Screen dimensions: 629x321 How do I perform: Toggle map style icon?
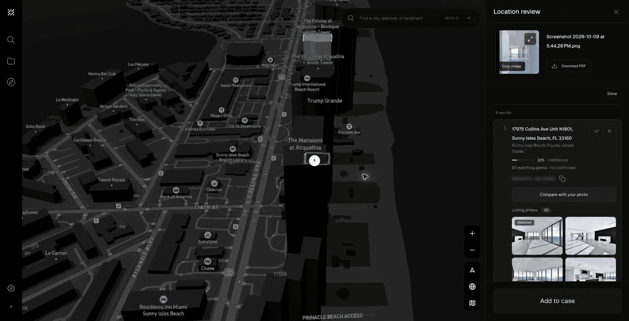[x=472, y=303]
